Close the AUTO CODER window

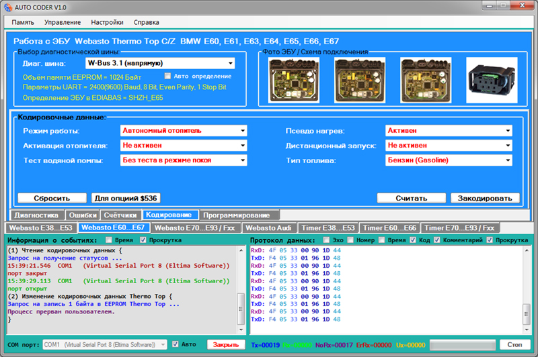pos(523,5)
